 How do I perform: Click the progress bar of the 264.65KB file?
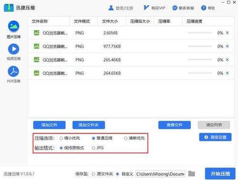pyautogui.click(x=200, y=73)
